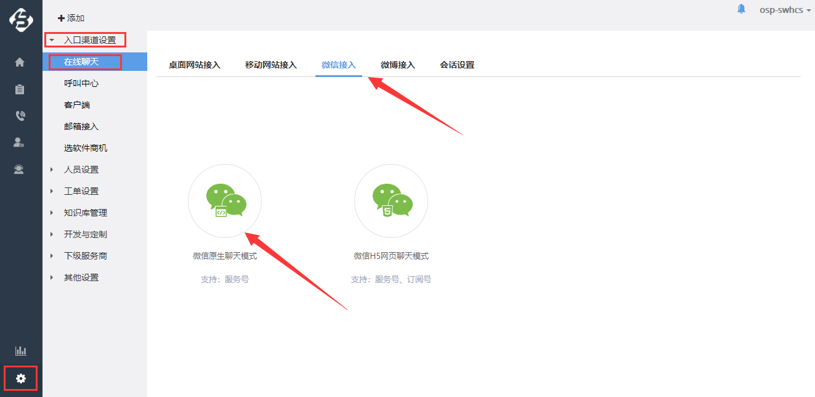Click the home icon in left sidebar
This screenshot has width=815, height=397.
coord(20,62)
